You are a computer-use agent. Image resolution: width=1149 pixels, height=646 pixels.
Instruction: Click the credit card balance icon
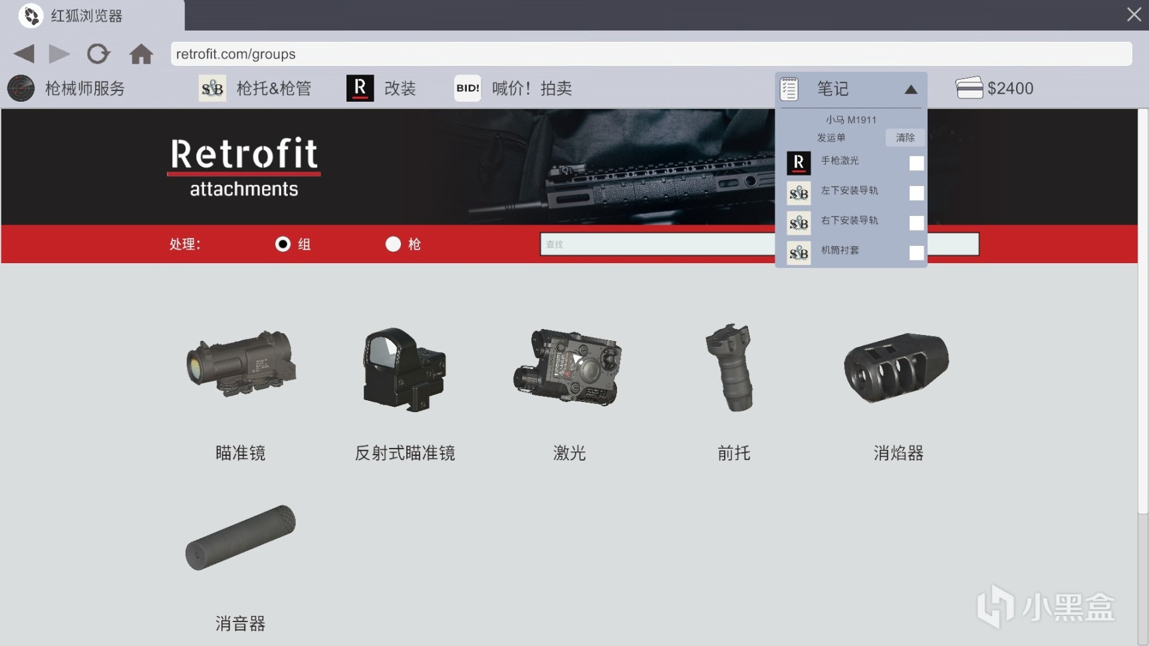click(x=969, y=88)
